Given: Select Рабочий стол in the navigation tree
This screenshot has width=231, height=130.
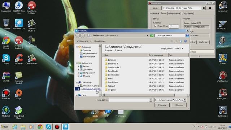Looking at the screenshot, I should [89, 57].
